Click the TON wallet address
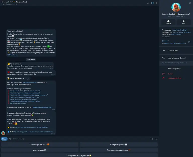193x157 pixels. [33, 132]
